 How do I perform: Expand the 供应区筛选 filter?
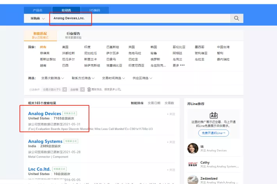pyautogui.click(x=142, y=78)
